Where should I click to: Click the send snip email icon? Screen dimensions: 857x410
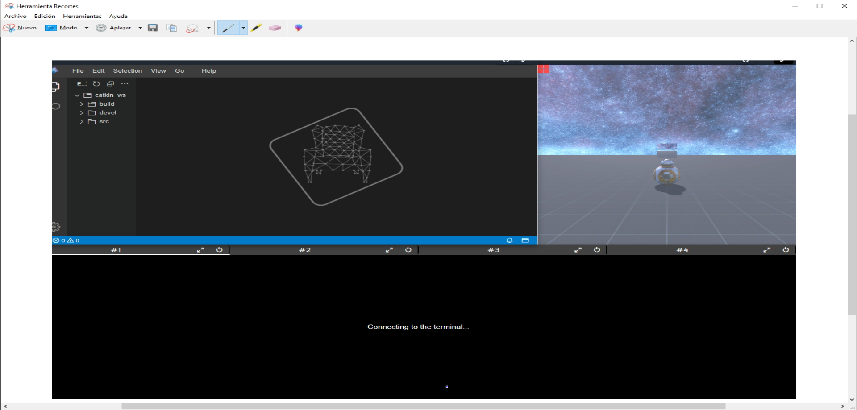192,28
